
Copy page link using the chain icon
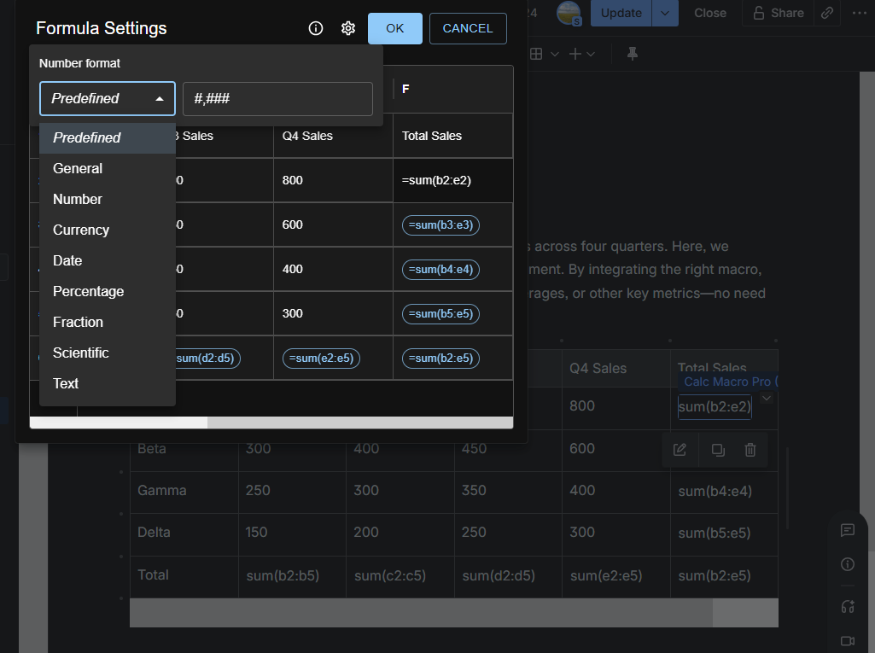point(826,13)
